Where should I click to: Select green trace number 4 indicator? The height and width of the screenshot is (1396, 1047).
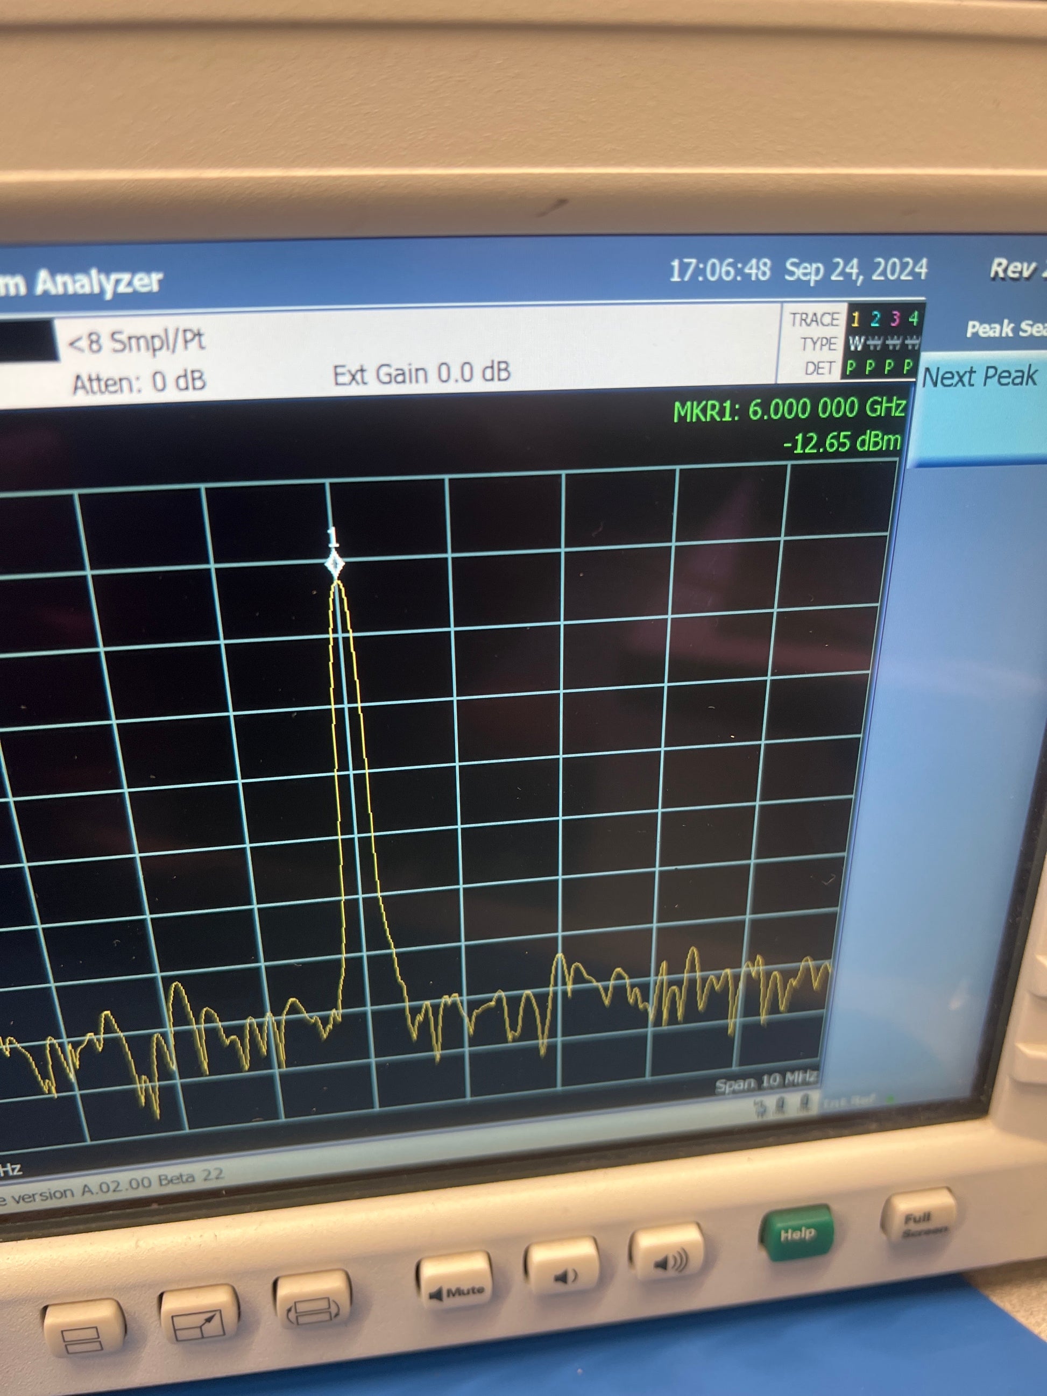(912, 317)
